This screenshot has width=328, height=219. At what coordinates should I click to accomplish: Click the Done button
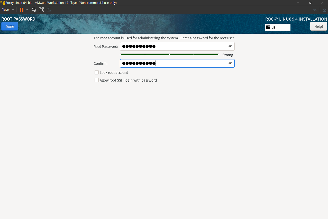coord(10,26)
